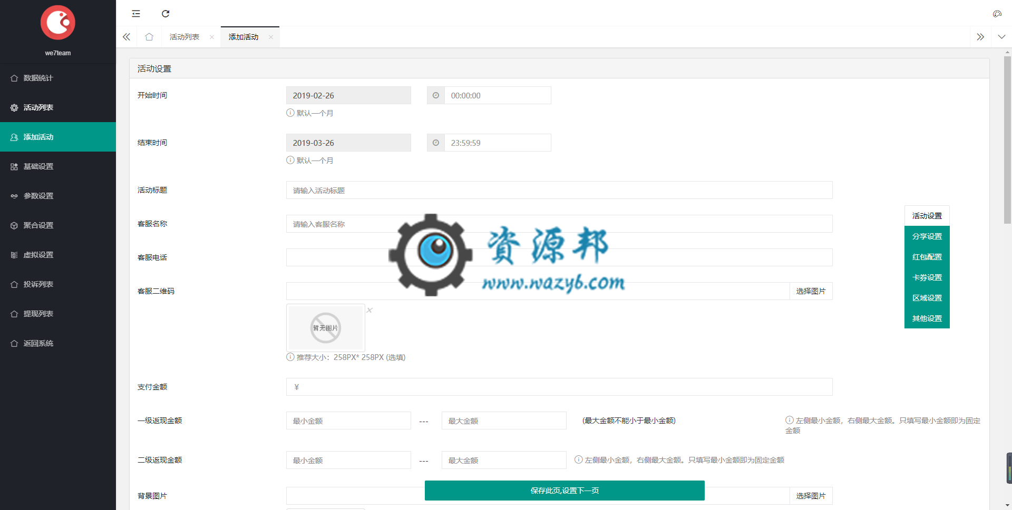Focus the 支付金额 input field
This screenshot has width=1012, height=510.
tap(559, 387)
